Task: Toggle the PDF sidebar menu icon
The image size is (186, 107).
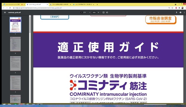Action: 5,12
